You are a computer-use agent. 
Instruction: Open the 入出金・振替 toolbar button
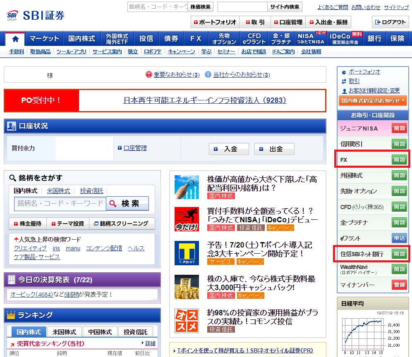click(328, 22)
